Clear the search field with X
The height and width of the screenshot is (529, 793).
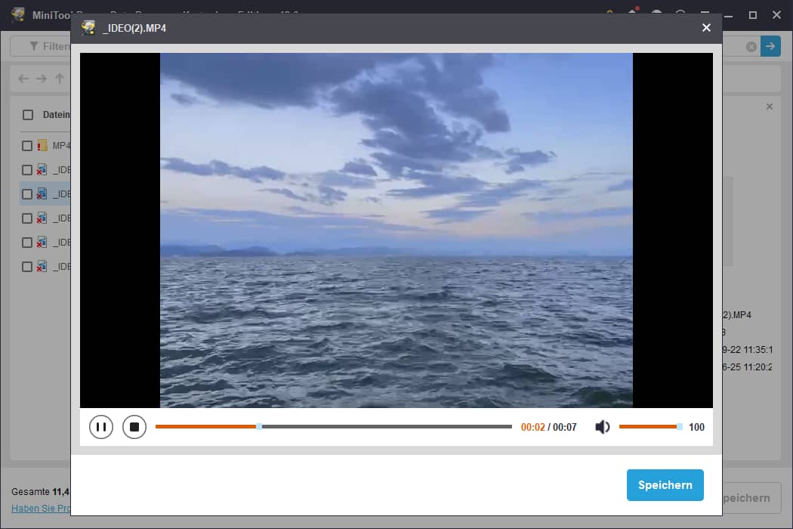pos(751,47)
